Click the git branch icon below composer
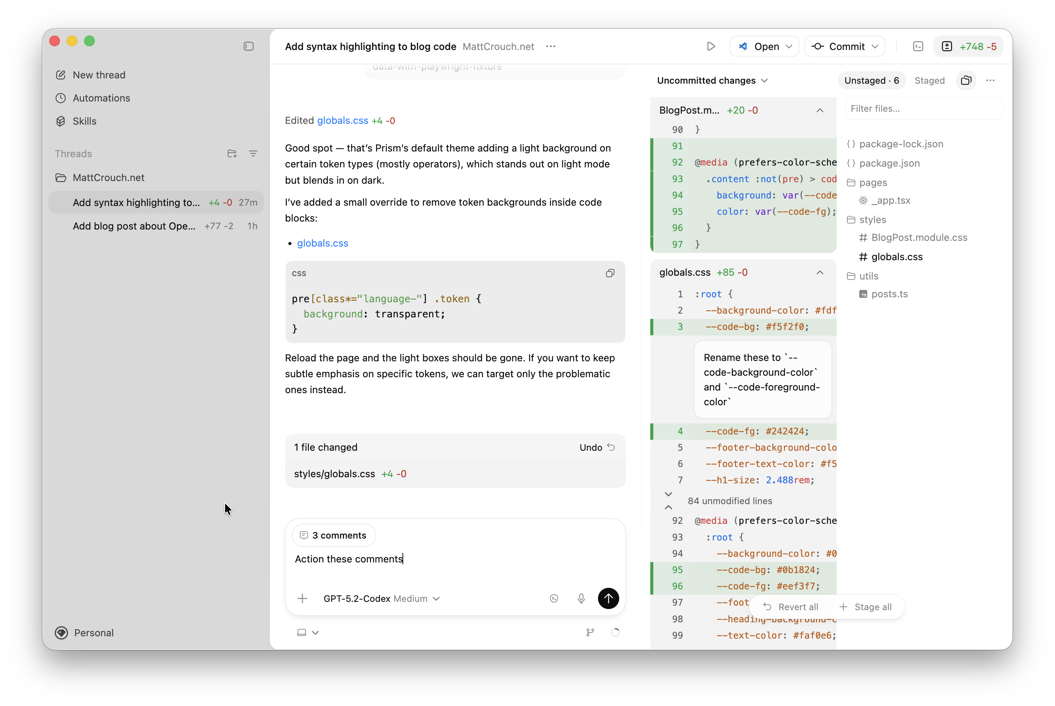 (x=590, y=633)
